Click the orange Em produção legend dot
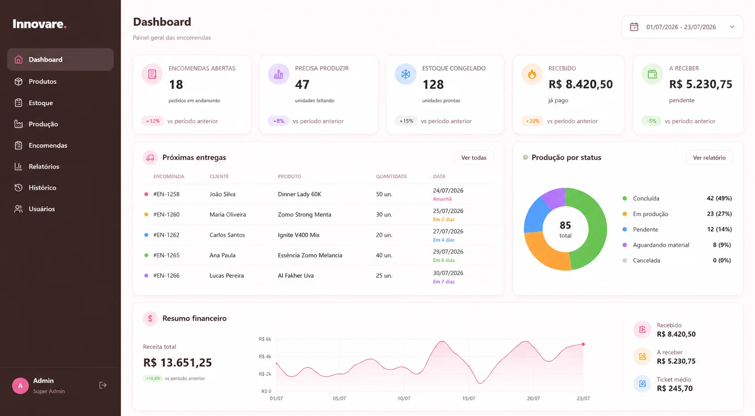This screenshot has height=416, width=755. (x=624, y=214)
